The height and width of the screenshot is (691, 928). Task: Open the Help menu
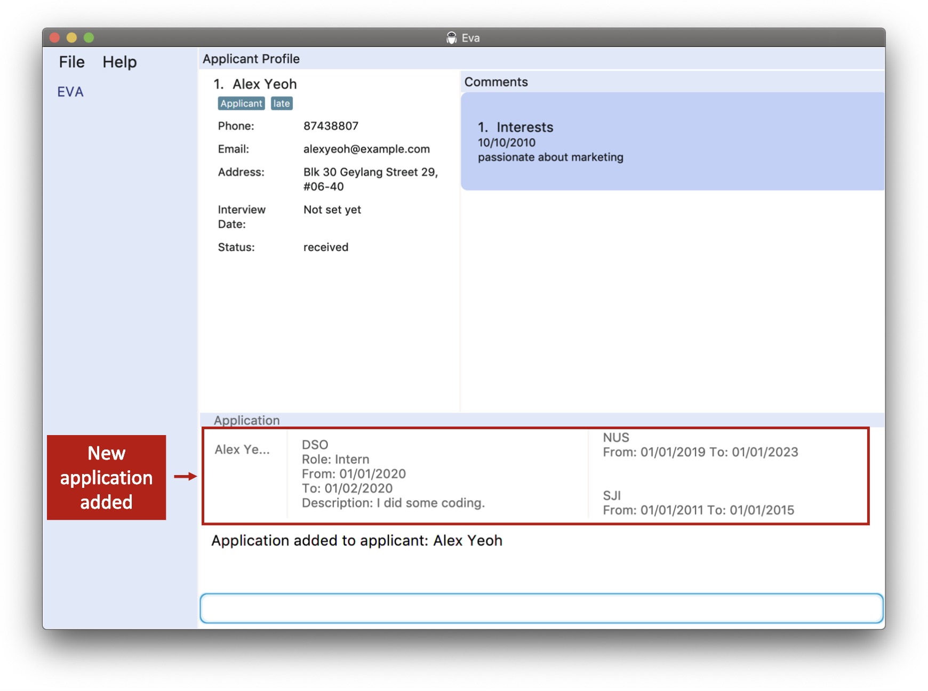click(x=119, y=62)
